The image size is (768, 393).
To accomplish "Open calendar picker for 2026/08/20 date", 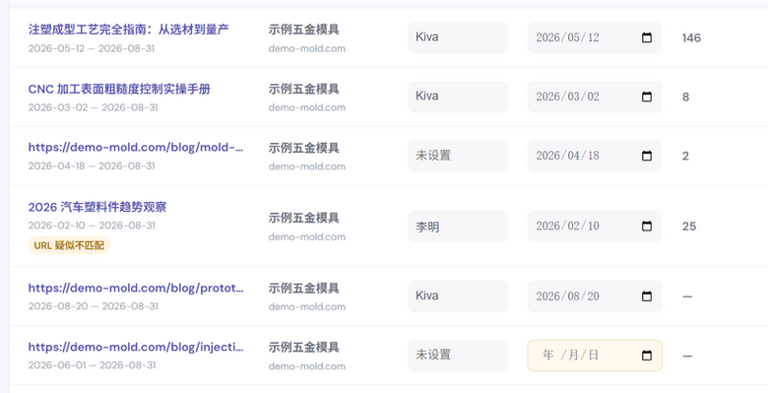I will [x=647, y=295].
